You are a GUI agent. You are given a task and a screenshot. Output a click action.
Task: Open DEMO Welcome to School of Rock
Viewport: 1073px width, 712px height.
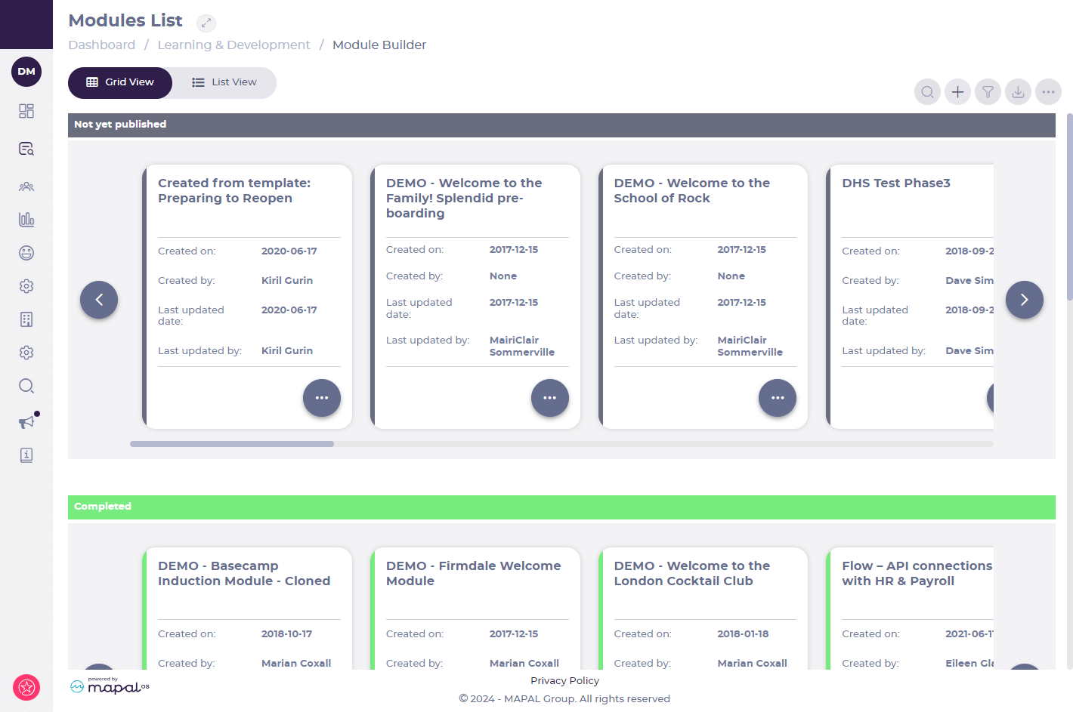point(691,190)
